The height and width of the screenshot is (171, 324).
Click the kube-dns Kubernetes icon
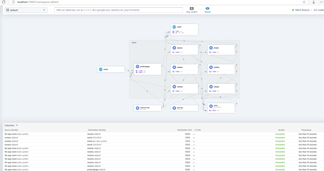[x=174, y=108]
